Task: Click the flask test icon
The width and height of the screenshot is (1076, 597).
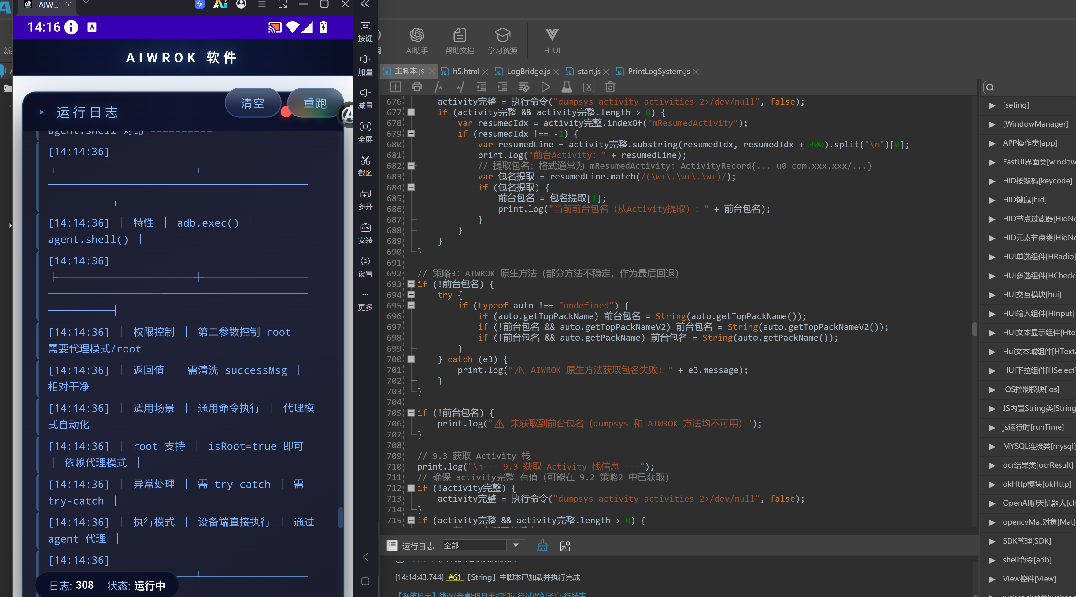Action: tap(567, 87)
